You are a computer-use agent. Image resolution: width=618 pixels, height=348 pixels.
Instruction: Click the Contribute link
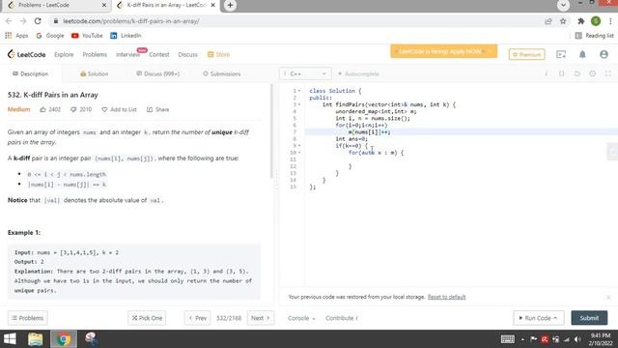click(341, 318)
